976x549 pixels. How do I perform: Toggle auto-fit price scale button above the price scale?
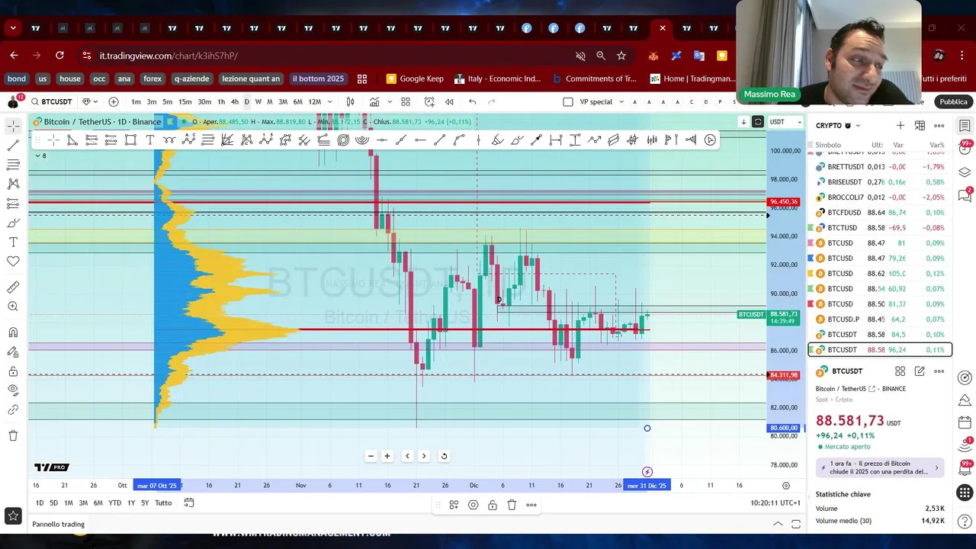(758, 122)
